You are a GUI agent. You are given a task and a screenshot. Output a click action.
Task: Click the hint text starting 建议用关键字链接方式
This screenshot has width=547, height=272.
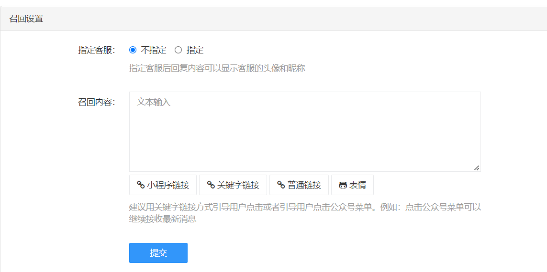[305, 213]
